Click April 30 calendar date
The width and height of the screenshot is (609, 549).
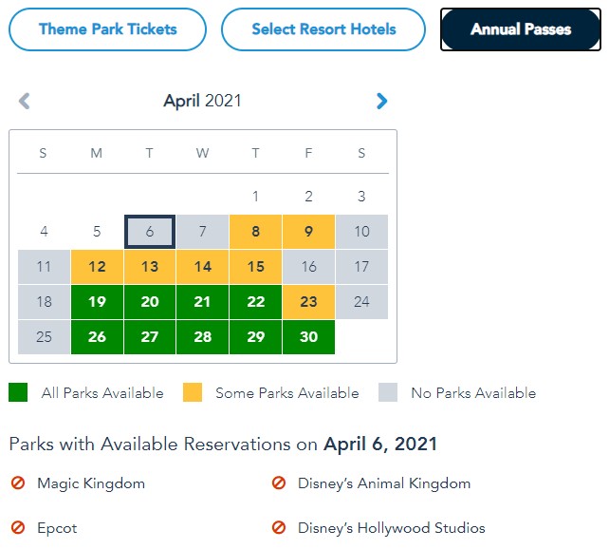(x=309, y=337)
